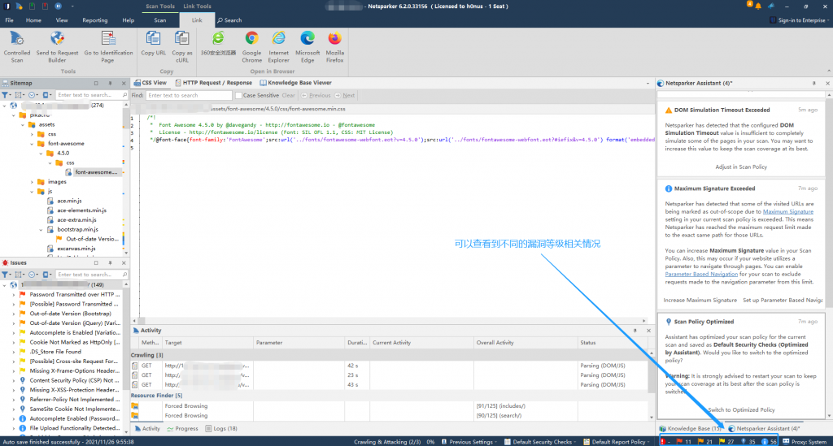Open the File menu

[x=10, y=20]
